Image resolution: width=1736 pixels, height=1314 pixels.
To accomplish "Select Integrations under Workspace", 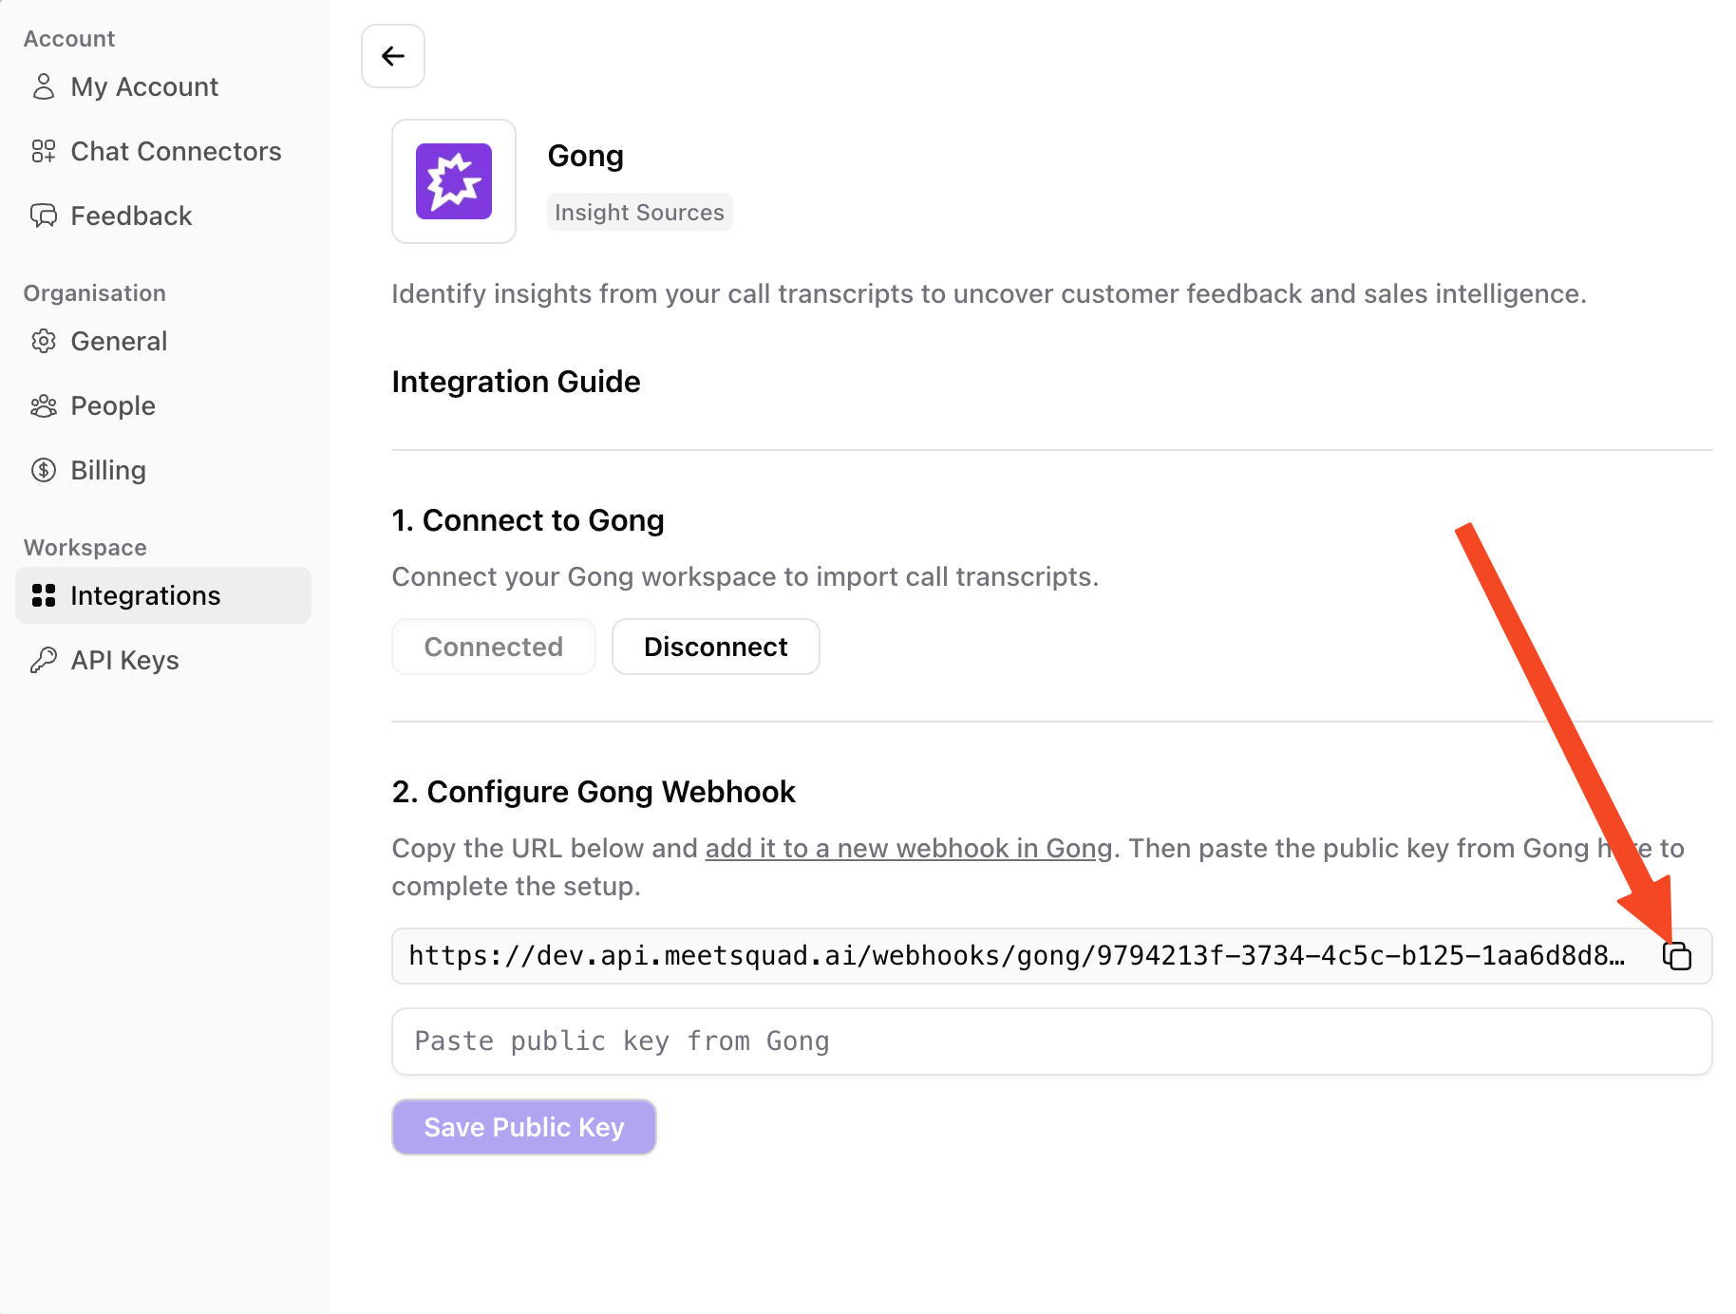I will (145, 595).
